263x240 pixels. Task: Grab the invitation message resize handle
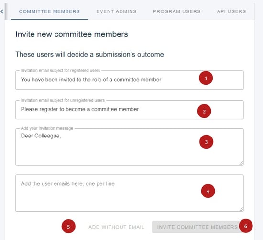coord(241,163)
